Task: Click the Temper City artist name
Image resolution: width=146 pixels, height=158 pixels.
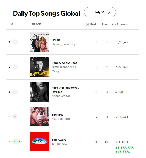Action: point(60,144)
